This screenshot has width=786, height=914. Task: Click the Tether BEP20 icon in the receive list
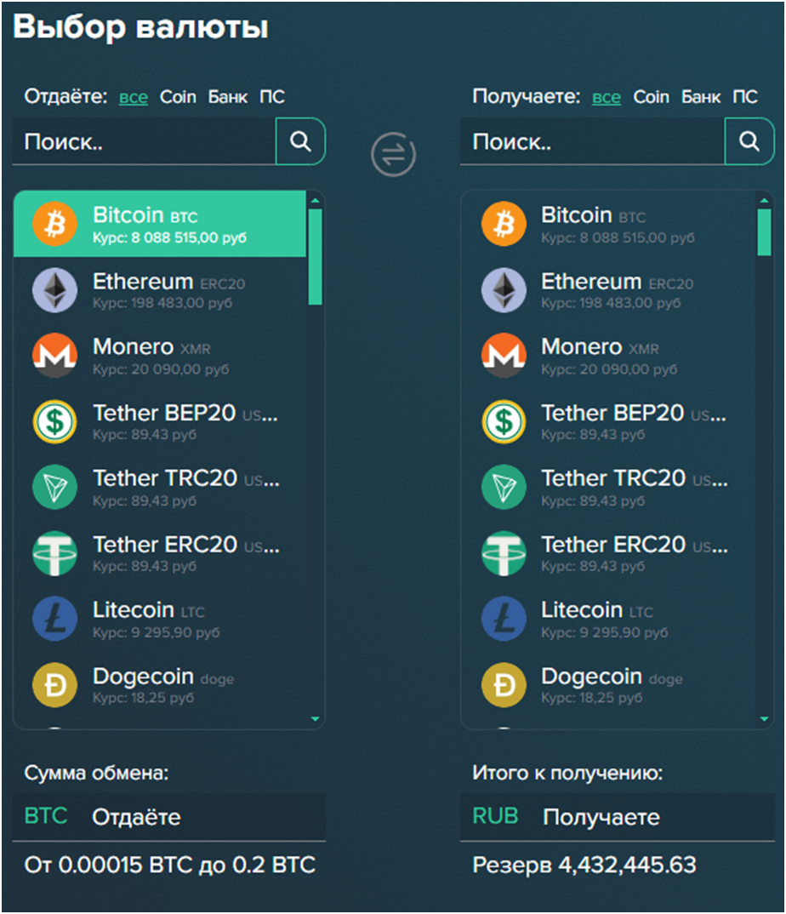(504, 421)
